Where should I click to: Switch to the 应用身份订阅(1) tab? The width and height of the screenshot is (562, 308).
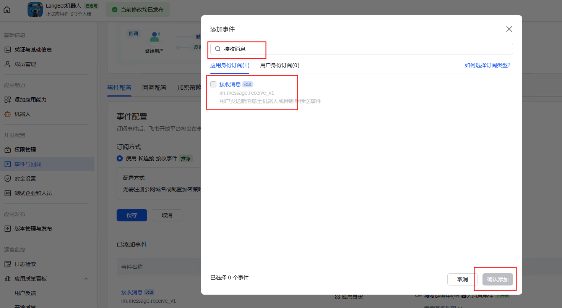(x=230, y=65)
